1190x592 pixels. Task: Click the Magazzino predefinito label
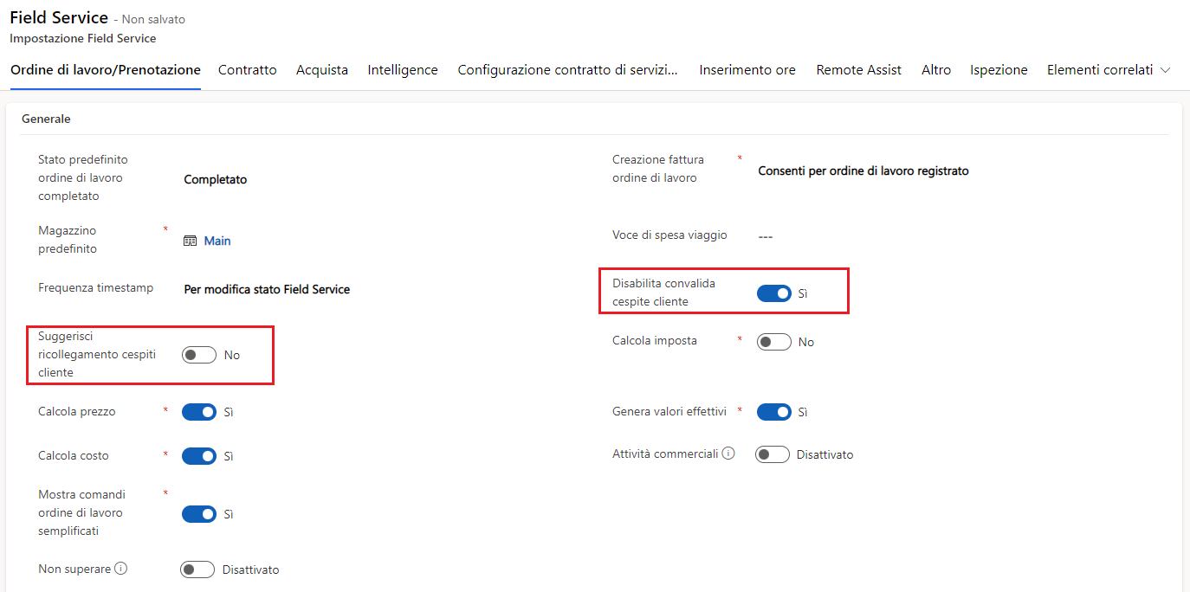(68, 240)
